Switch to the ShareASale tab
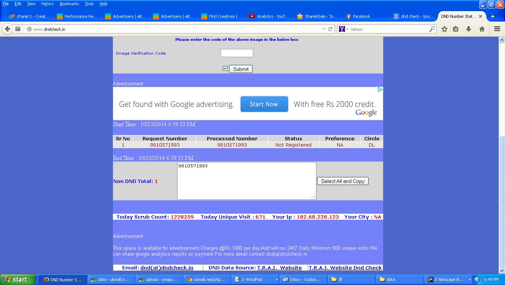 point(317,16)
